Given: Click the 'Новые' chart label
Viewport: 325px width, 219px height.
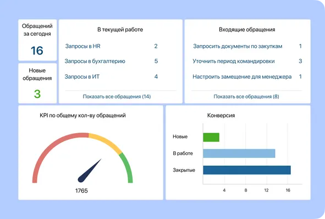Looking at the screenshot, I should coord(180,136).
